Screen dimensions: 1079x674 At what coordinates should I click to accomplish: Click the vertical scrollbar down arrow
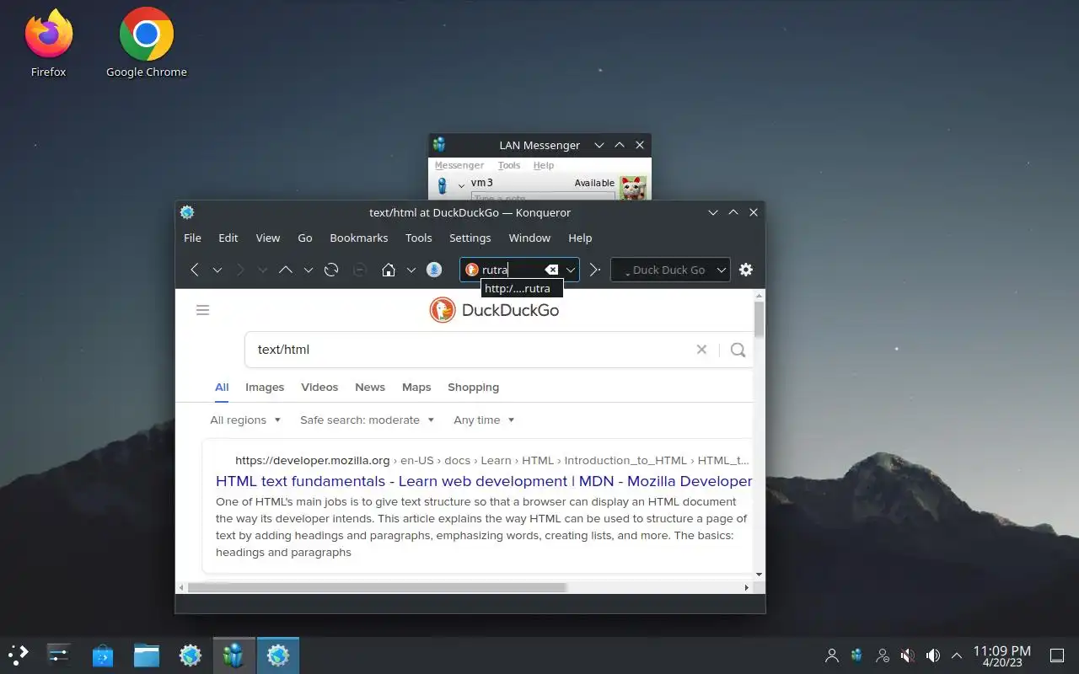[x=759, y=575]
